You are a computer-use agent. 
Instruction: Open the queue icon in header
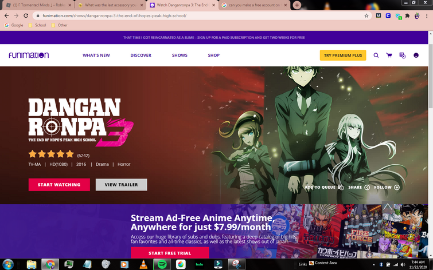pos(403,55)
